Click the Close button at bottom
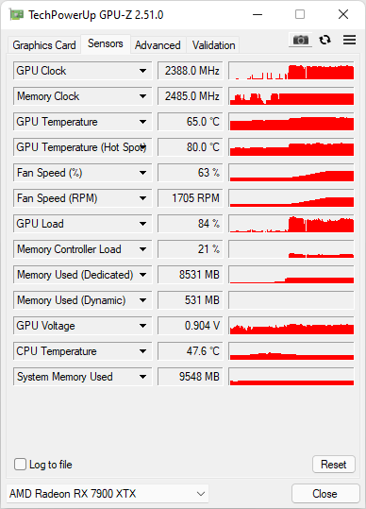Image resolution: width=366 pixels, height=509 pixels. point(324,494)
